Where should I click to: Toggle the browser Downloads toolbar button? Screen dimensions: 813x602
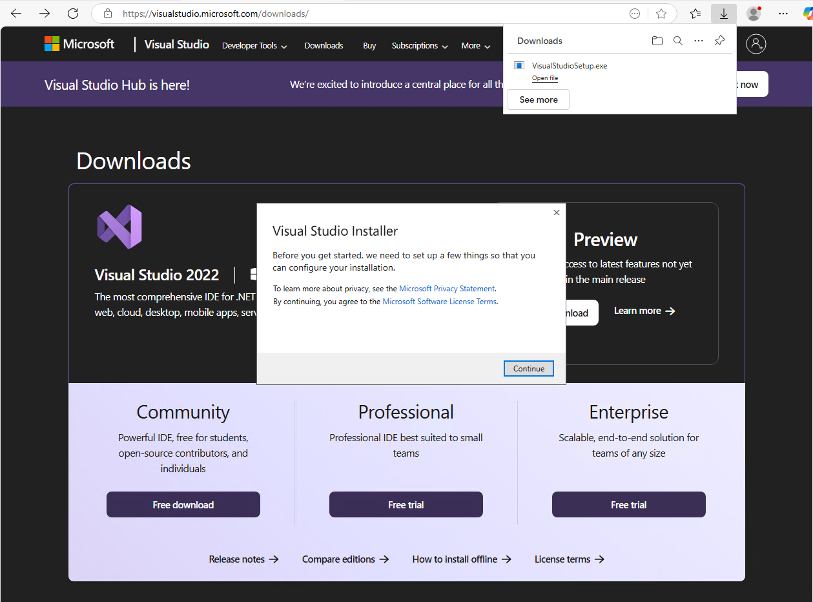click(724, 14)
